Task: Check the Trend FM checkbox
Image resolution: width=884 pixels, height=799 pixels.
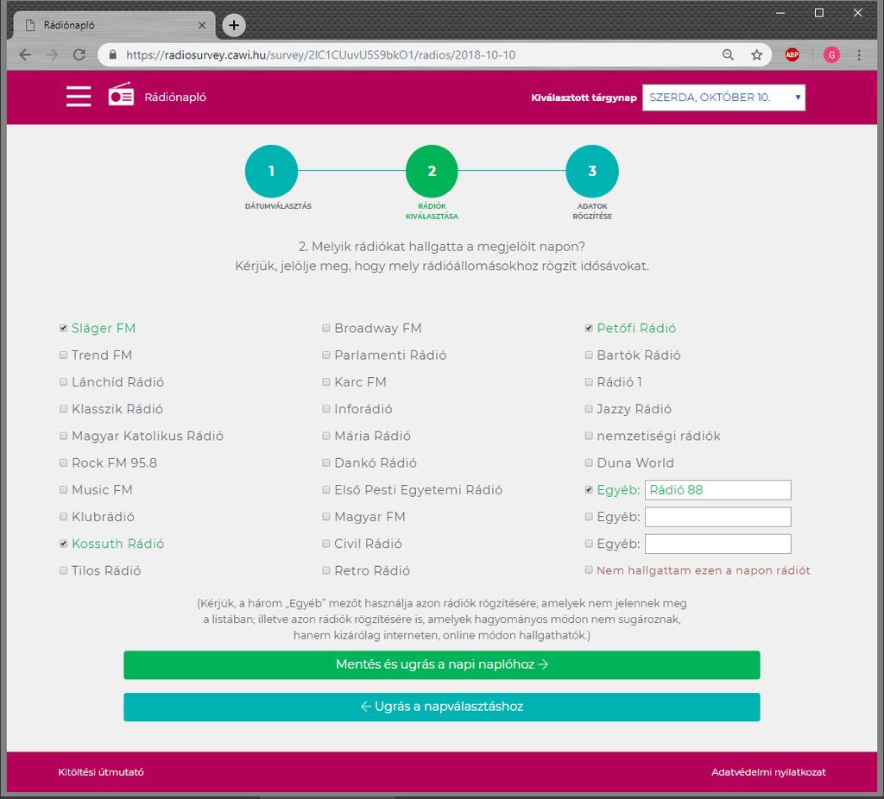Action: pyautogui.click(x=64, y=355)
